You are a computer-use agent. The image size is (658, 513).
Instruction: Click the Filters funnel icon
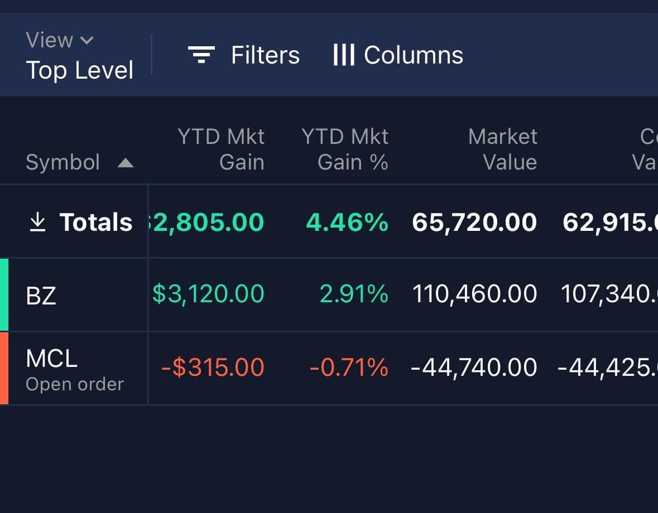pos(201,55)
